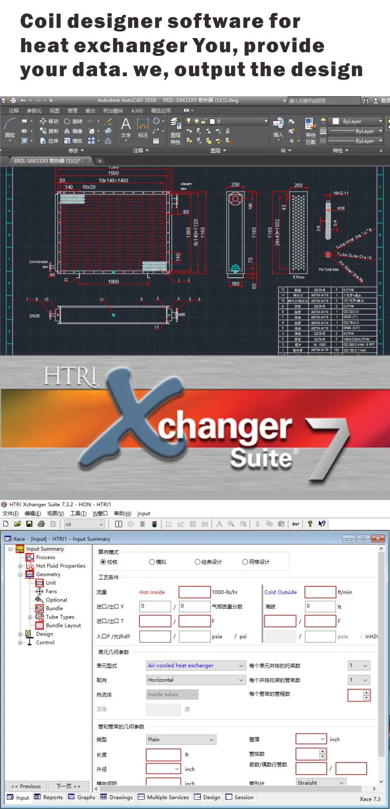Screen dimensions: 390x809
Task: Open the Horizontal orientation dropdown
Action: (x=241, y=680)
